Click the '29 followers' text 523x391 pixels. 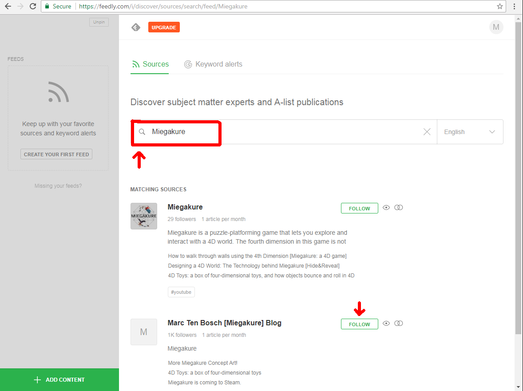[x=182, y=219]
